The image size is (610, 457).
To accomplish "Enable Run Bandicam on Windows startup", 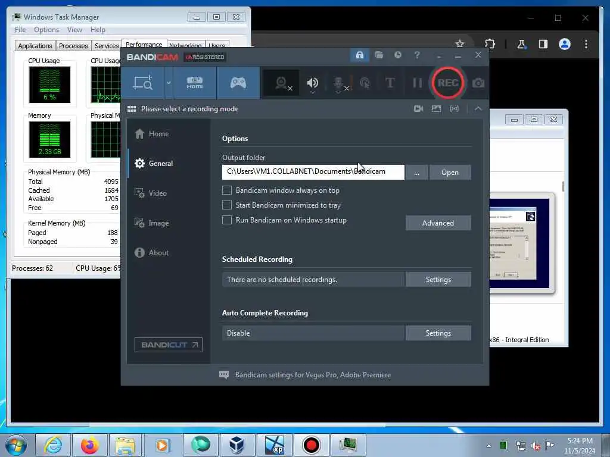I will 227,220.
